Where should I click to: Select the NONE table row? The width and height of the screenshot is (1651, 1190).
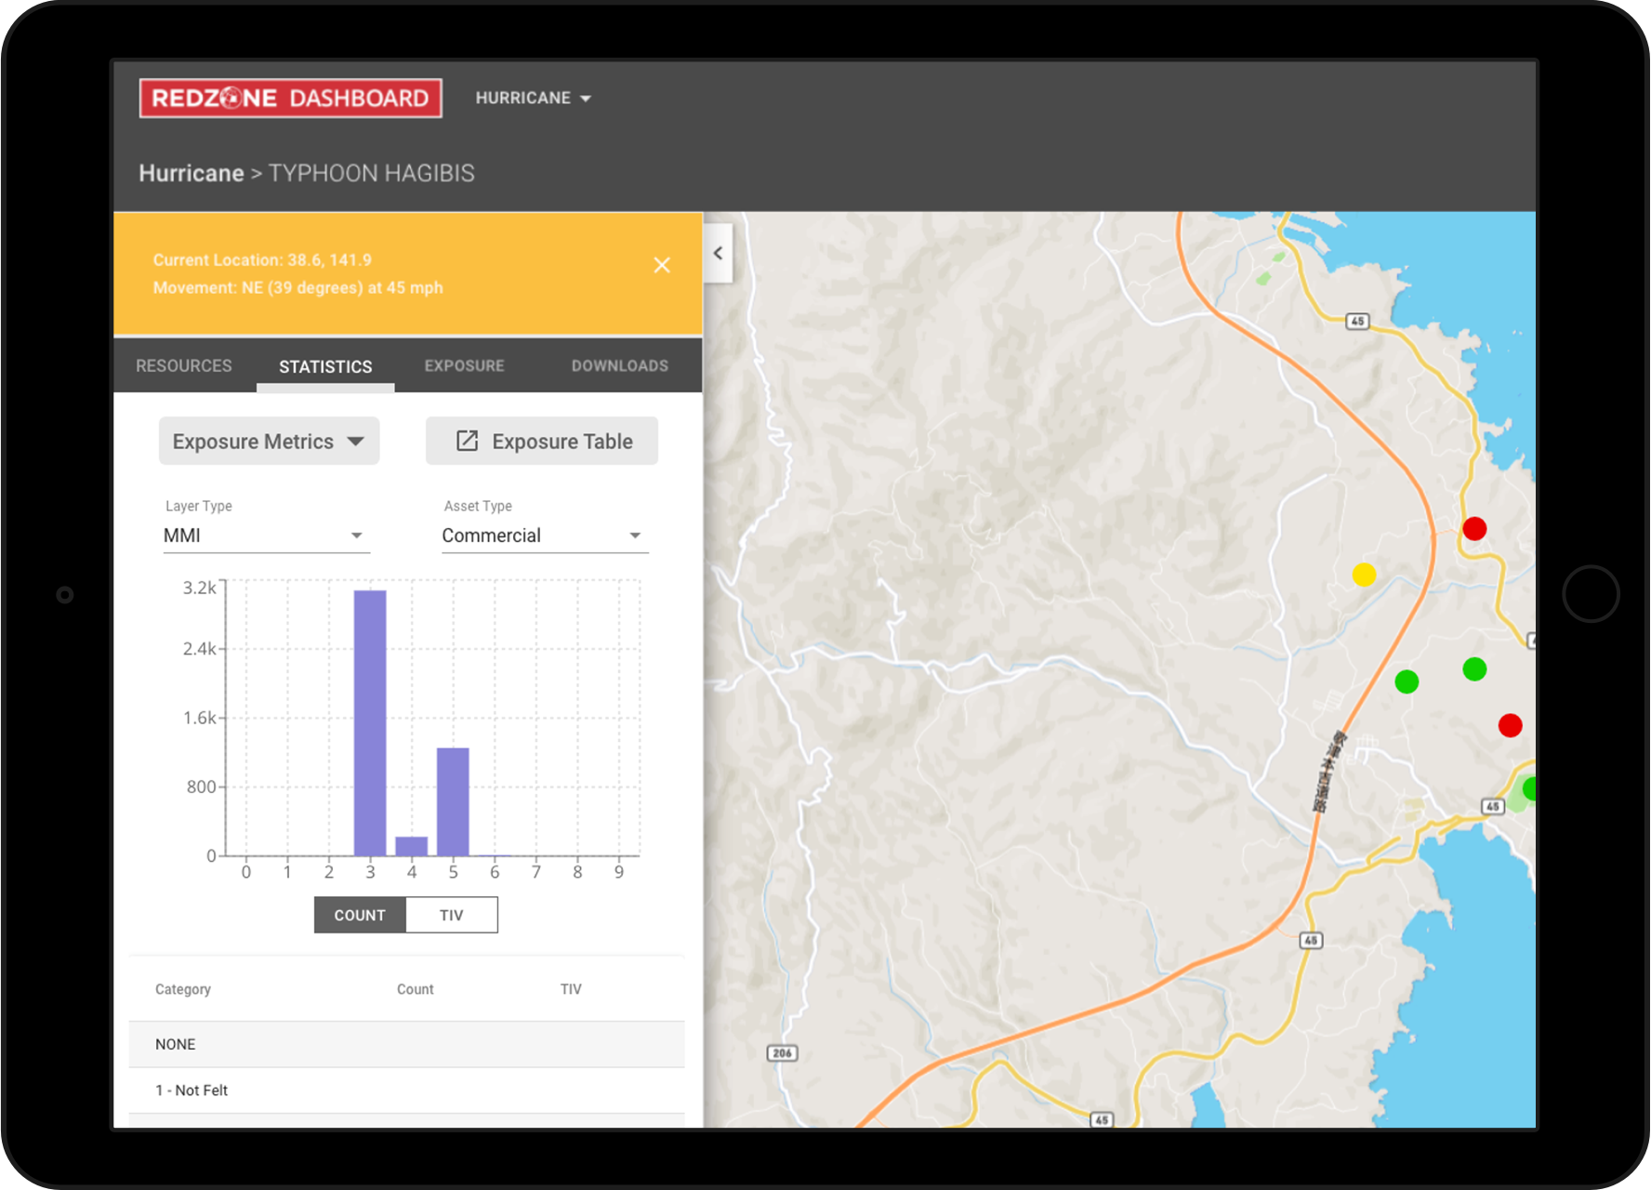407,1044
